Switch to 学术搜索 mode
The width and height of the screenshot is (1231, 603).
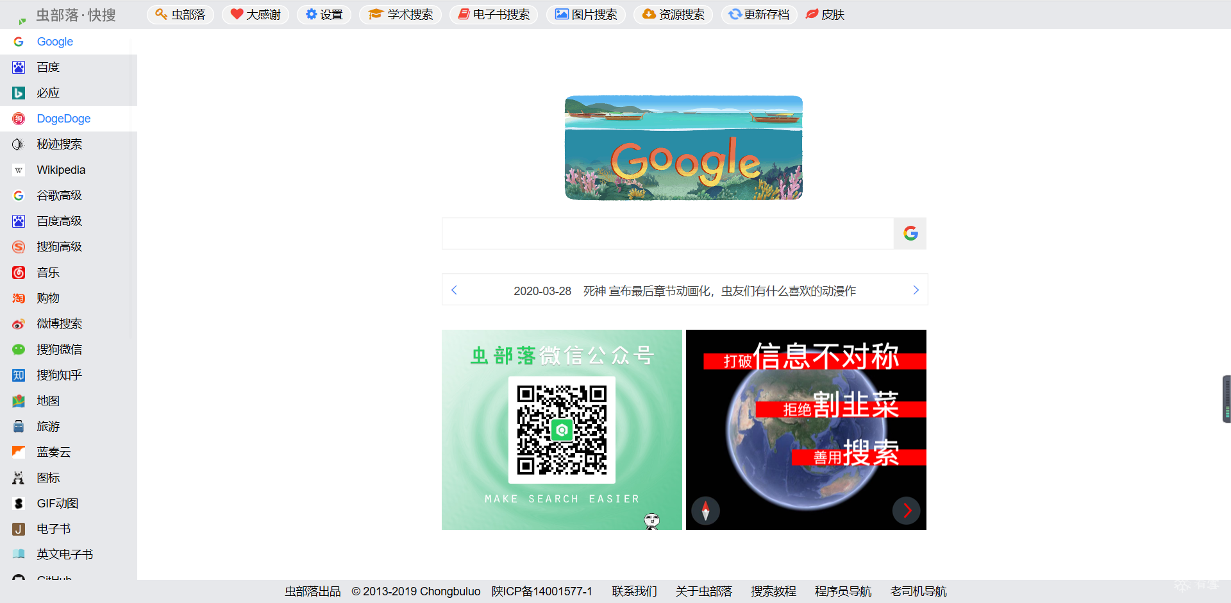click(x=401, y=14)
